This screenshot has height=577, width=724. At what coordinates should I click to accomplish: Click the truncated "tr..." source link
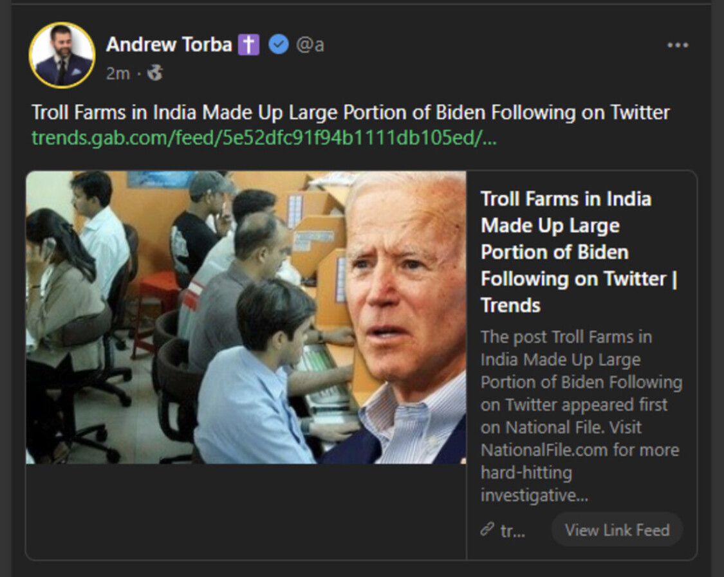pos(513,531)
